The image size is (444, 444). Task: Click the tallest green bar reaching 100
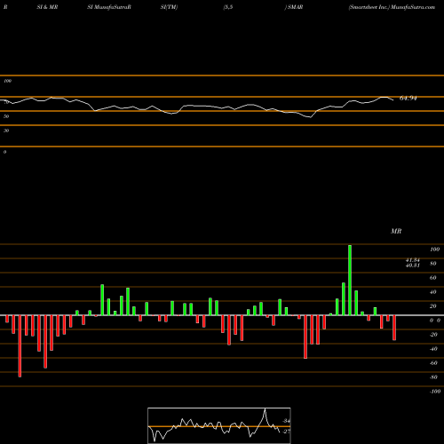click(350, 280)
